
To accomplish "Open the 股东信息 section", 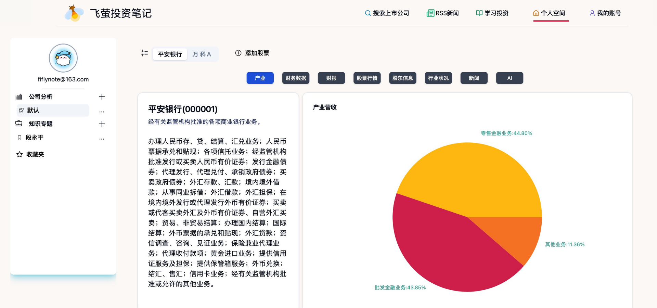I will point(402,78).
